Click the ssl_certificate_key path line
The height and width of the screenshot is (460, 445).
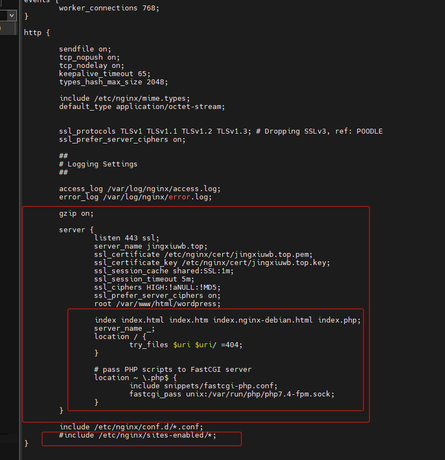click(212, 262)
